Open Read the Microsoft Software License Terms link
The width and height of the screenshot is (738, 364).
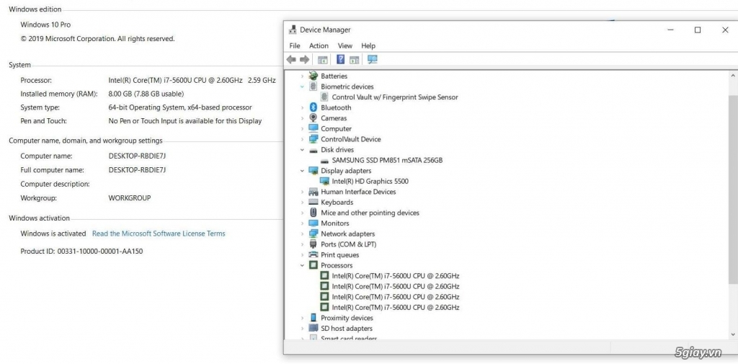click(159, 233)
